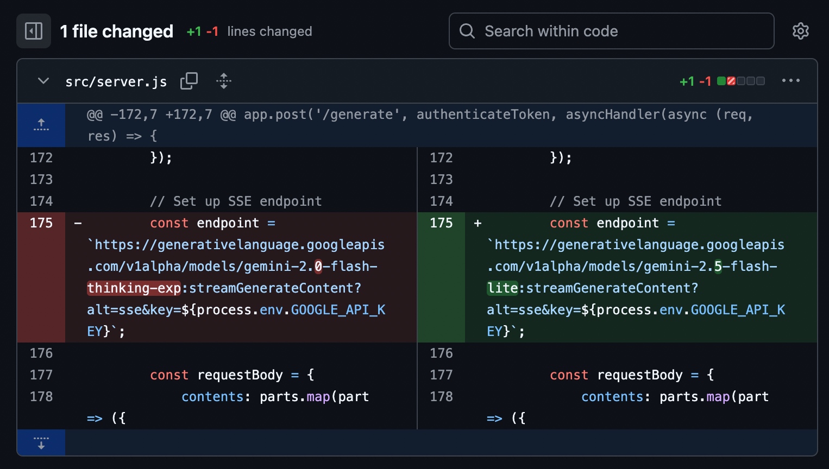829x469 pixels.
Task: Expand hidden lines below line 178
Action: point(41,442)
